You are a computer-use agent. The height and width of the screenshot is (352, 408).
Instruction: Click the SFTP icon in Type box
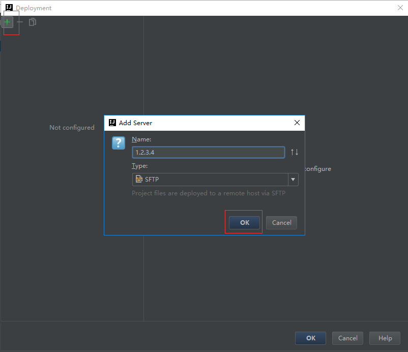[138, 180]
